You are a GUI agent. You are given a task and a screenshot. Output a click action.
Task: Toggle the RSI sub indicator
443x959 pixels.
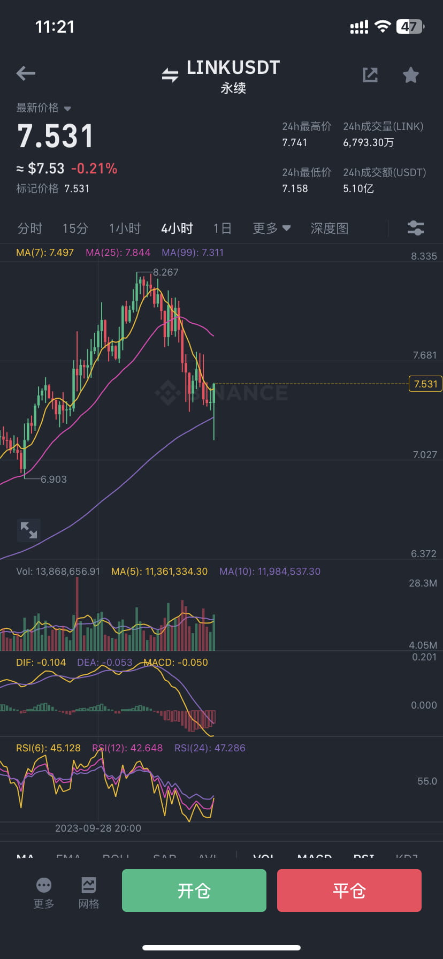[x=364, y=856]
